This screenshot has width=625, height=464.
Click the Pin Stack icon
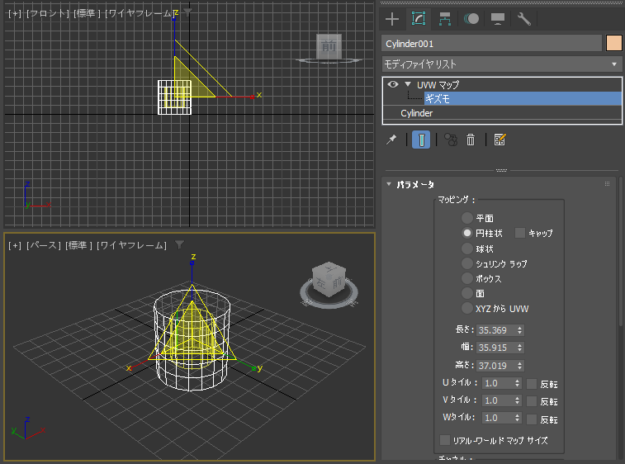pyautogui.click(x=391, y=140)
